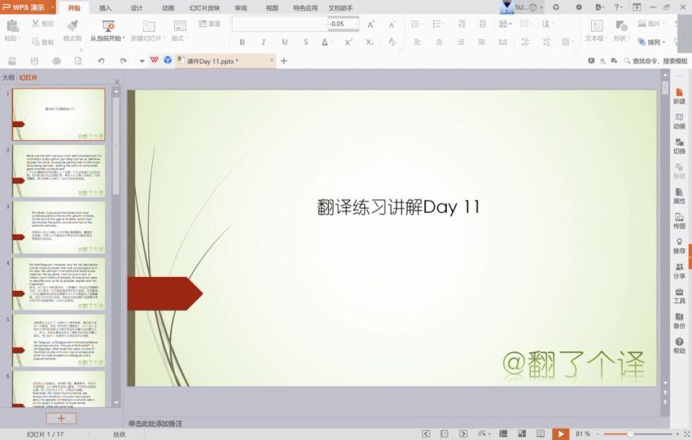The width and height of the screenshot is (692, 440).
Task: Click the notes area 单击此处添加备注
Action: pos(155,423)
